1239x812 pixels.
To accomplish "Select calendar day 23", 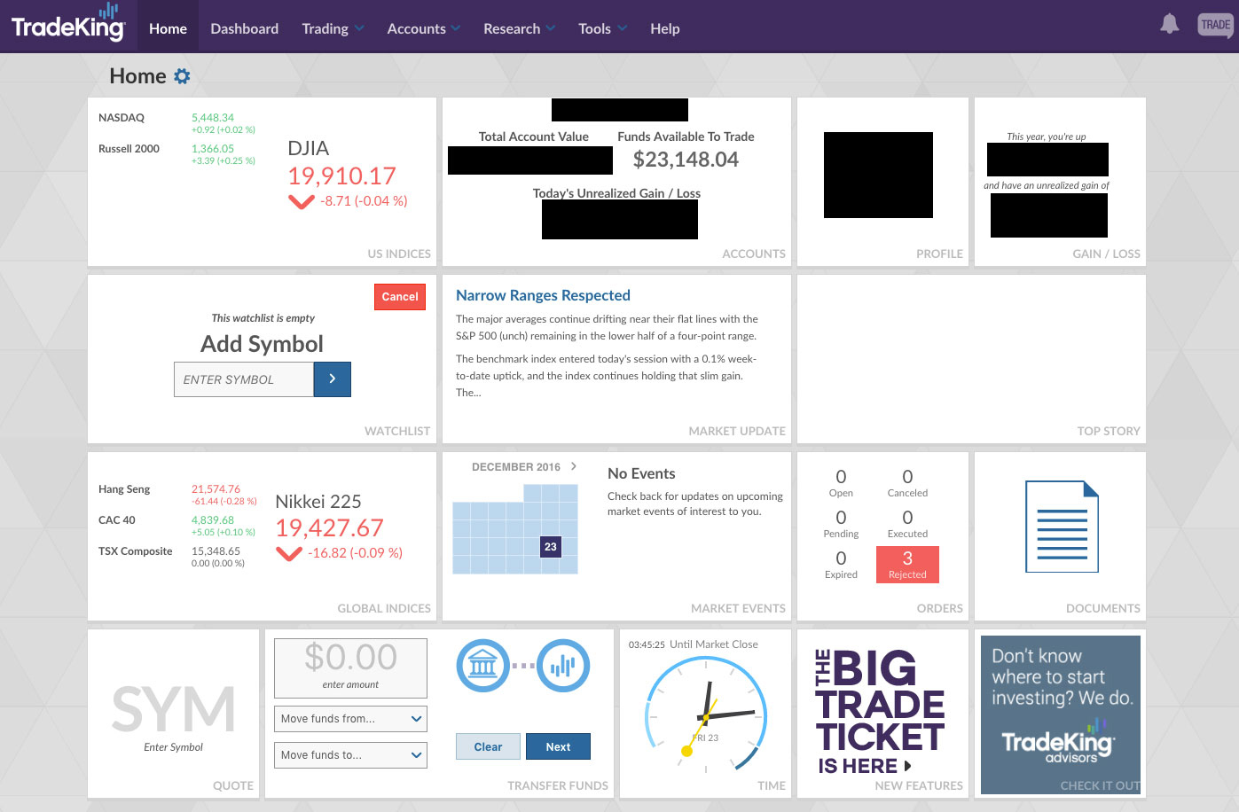I will click(551, 547).
